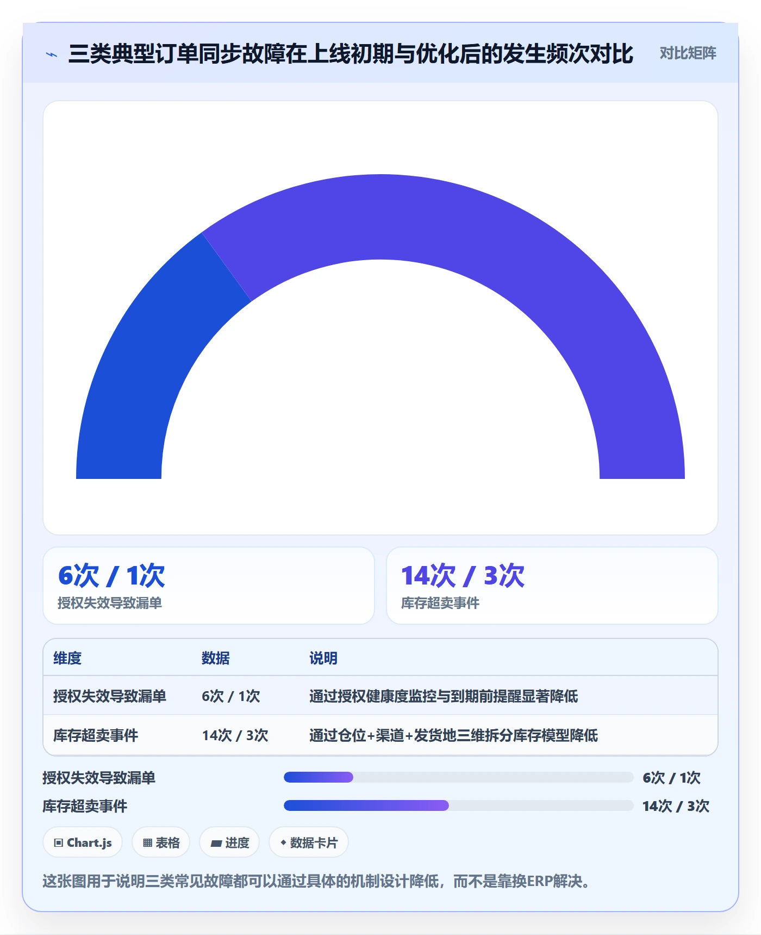Click the 说明 column header
This screenshot has height=935, width=761.
[x=323, y=658]
